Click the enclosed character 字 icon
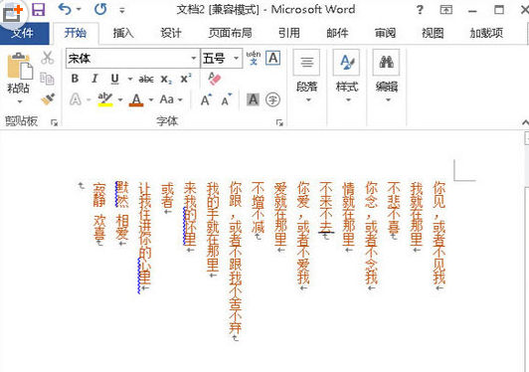This screenshot has height=372, width=529. pos(272,99)
